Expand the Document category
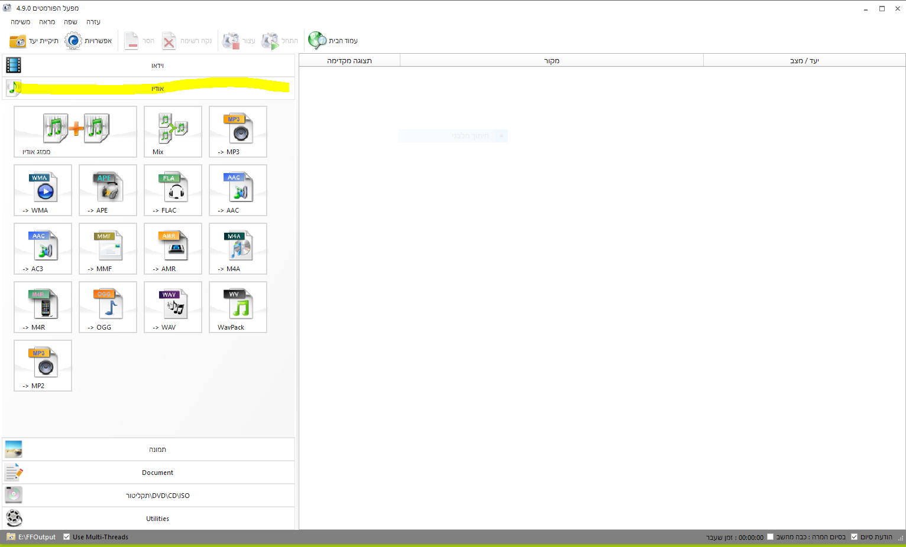Image resolution: width=906 pixels, height=547 pixels. (x=148, y=473)
